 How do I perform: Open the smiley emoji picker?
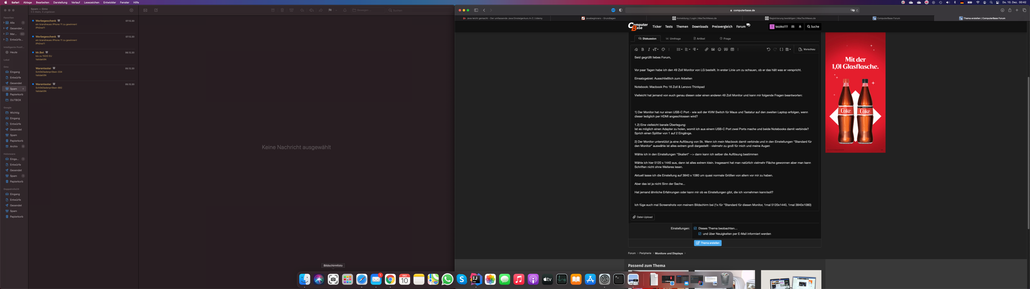click(719, 50)
